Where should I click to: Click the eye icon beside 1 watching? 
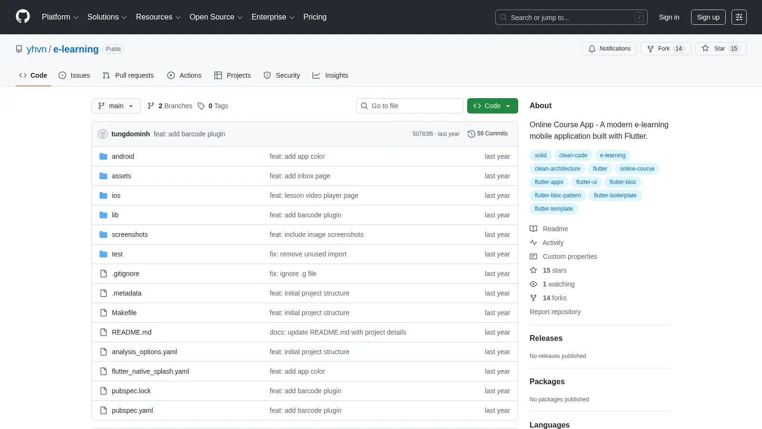pyautogui.click(x=533, y=284)
